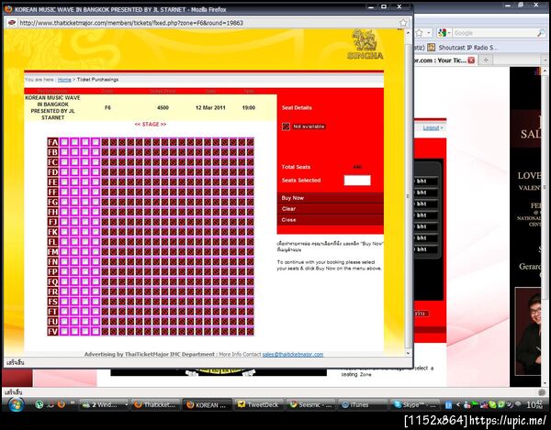This screenshot has height=430, width=551.
Task: Open the '2 Wind...' grouped taskbar button
Action: [x=102, y=404]
